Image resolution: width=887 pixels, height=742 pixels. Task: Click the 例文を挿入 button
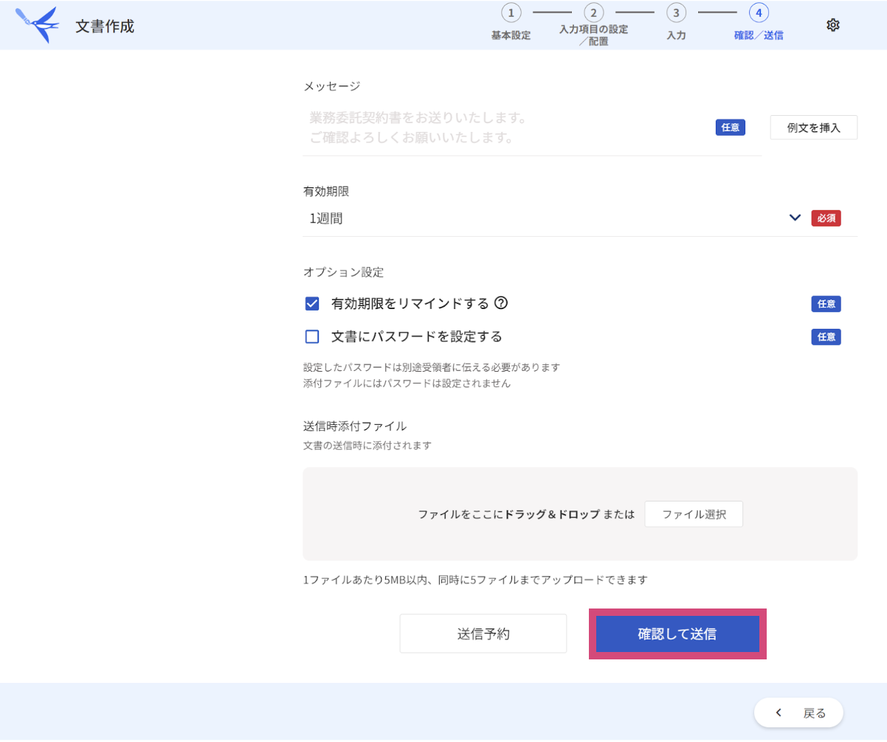pos(814,128)
